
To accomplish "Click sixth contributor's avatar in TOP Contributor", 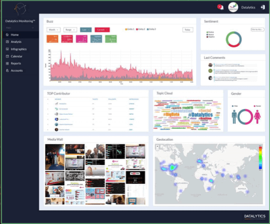I will click(x=57, y=129).
